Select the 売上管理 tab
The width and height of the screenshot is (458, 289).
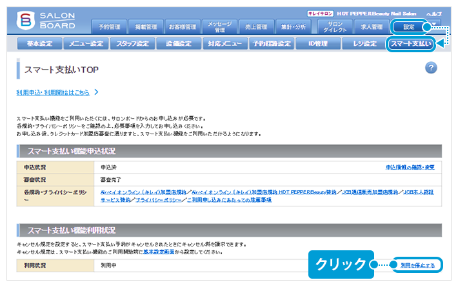[257, 27]
